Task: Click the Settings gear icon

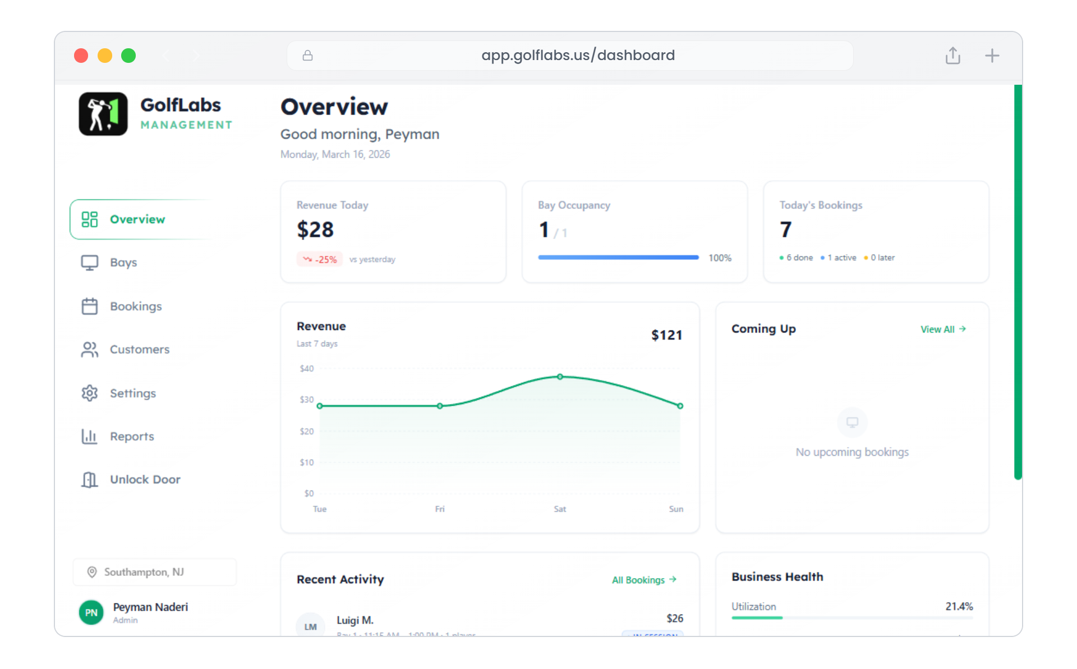Action: coord(89,393)
